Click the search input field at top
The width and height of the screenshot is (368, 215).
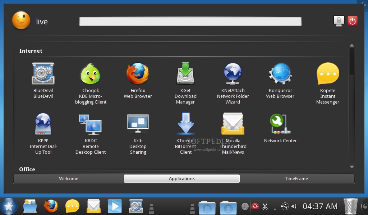(190, 21)
